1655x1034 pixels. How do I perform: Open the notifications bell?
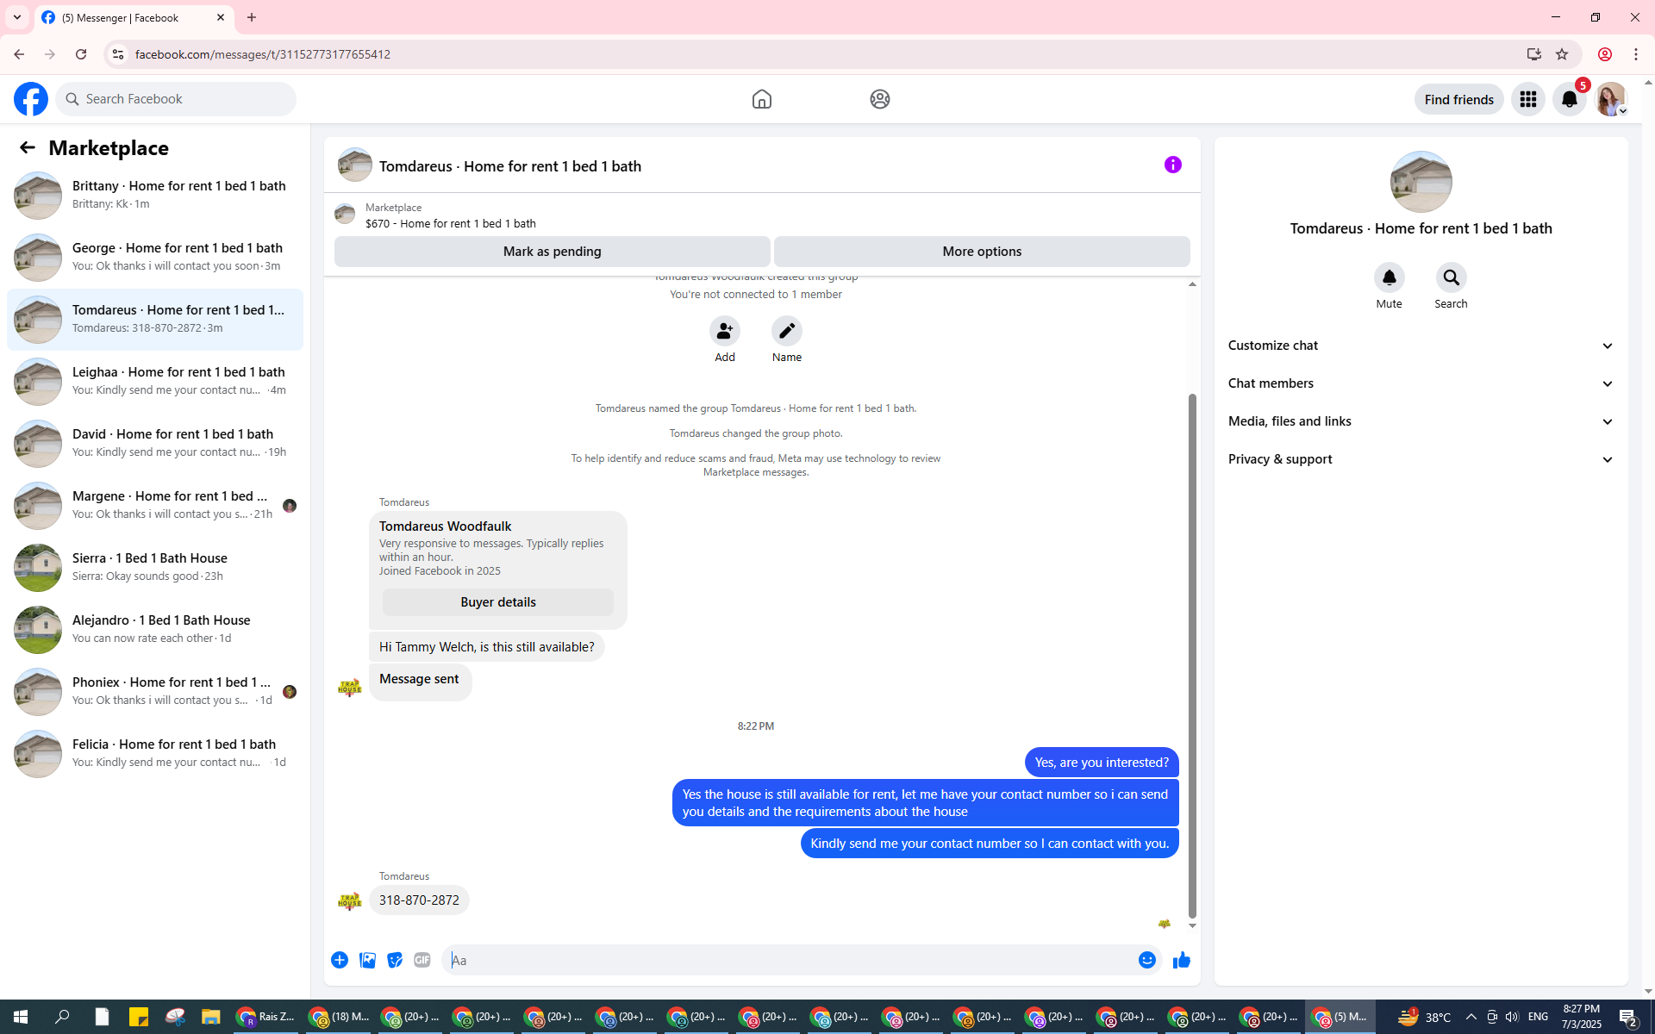tap(1569, 99)
